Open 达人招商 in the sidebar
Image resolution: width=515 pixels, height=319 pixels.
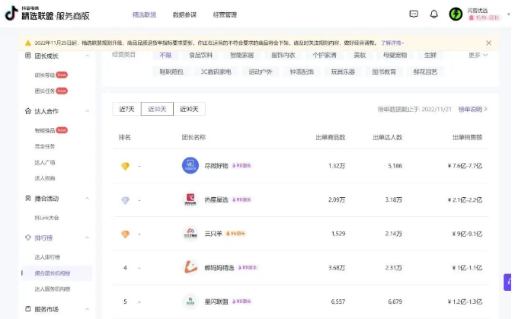point(45,178)
